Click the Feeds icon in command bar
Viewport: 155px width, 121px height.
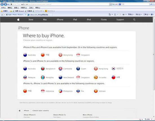point(115,15)
